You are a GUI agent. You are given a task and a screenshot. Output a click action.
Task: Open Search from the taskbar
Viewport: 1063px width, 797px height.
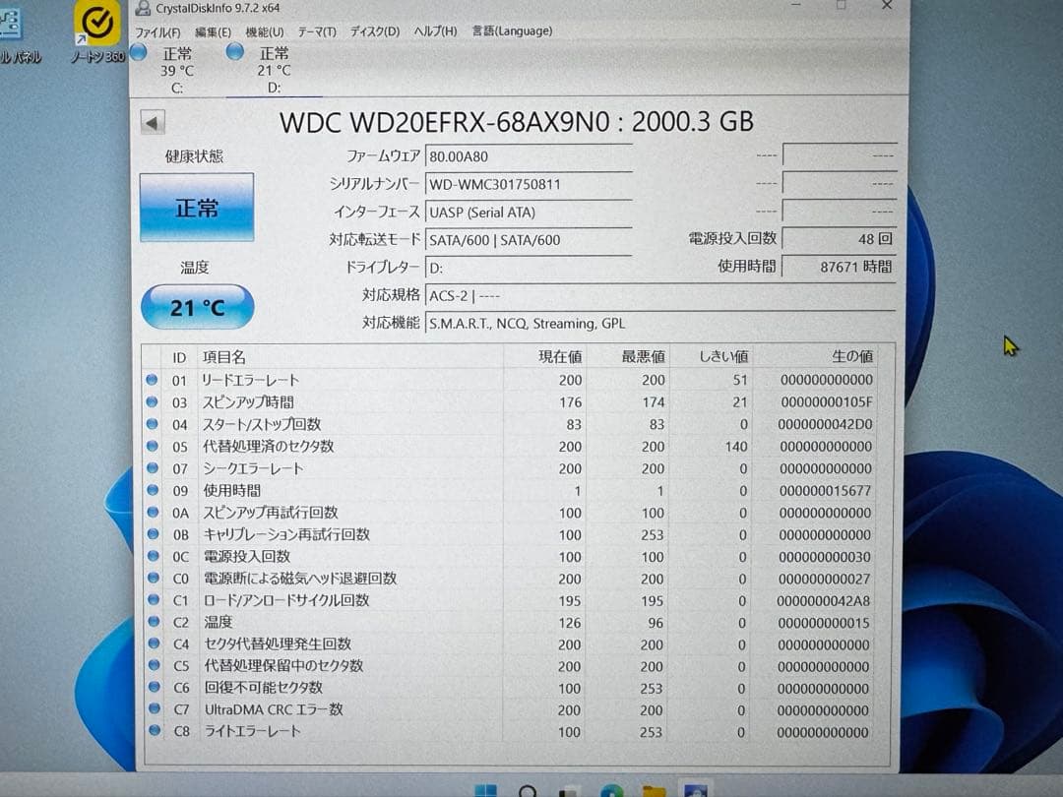(527, 790)
